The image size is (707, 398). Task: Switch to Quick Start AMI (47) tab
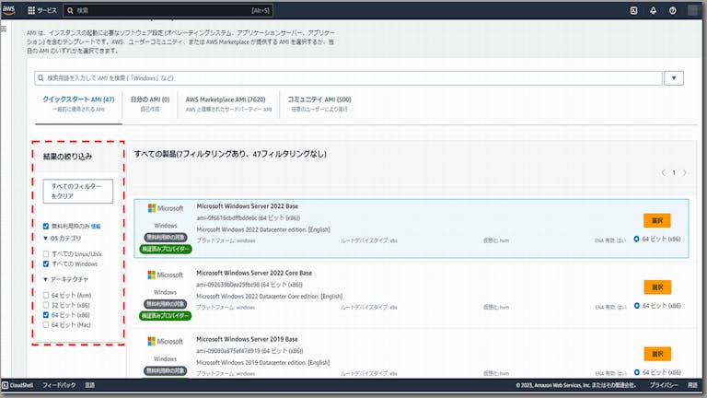click(x=78, y=104)
